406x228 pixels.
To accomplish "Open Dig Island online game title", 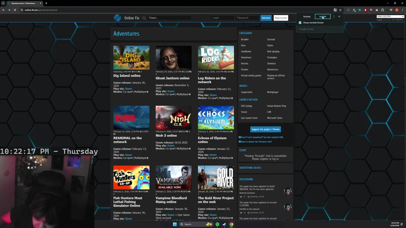I will click(x=127, y=76).
